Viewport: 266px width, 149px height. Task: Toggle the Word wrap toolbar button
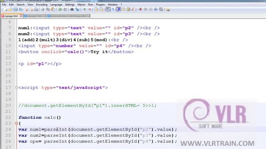click(108, 10)
